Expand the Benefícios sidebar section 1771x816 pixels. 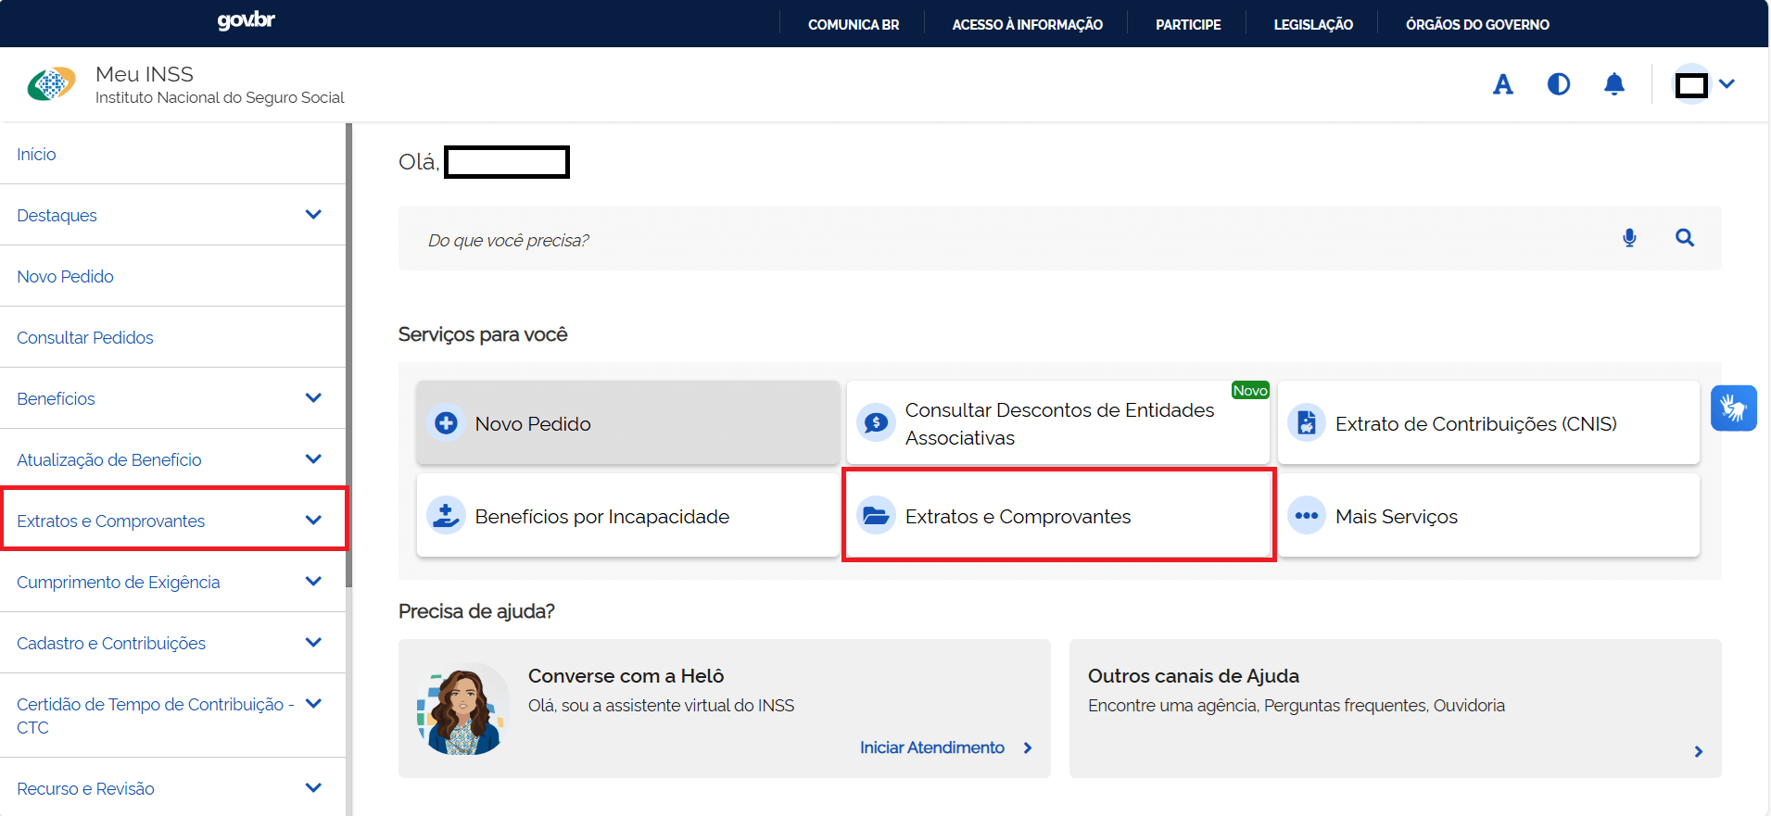(313, 398)
